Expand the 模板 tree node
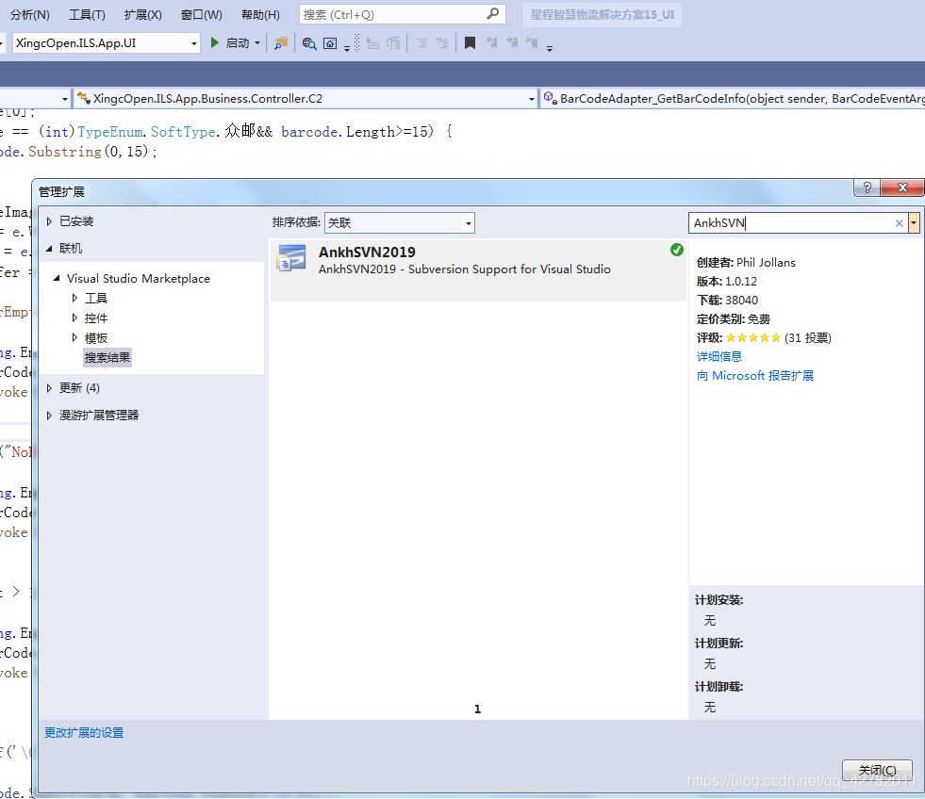This screenshot has height=799, width=925. pyautogui.click(x=74, y=337)
